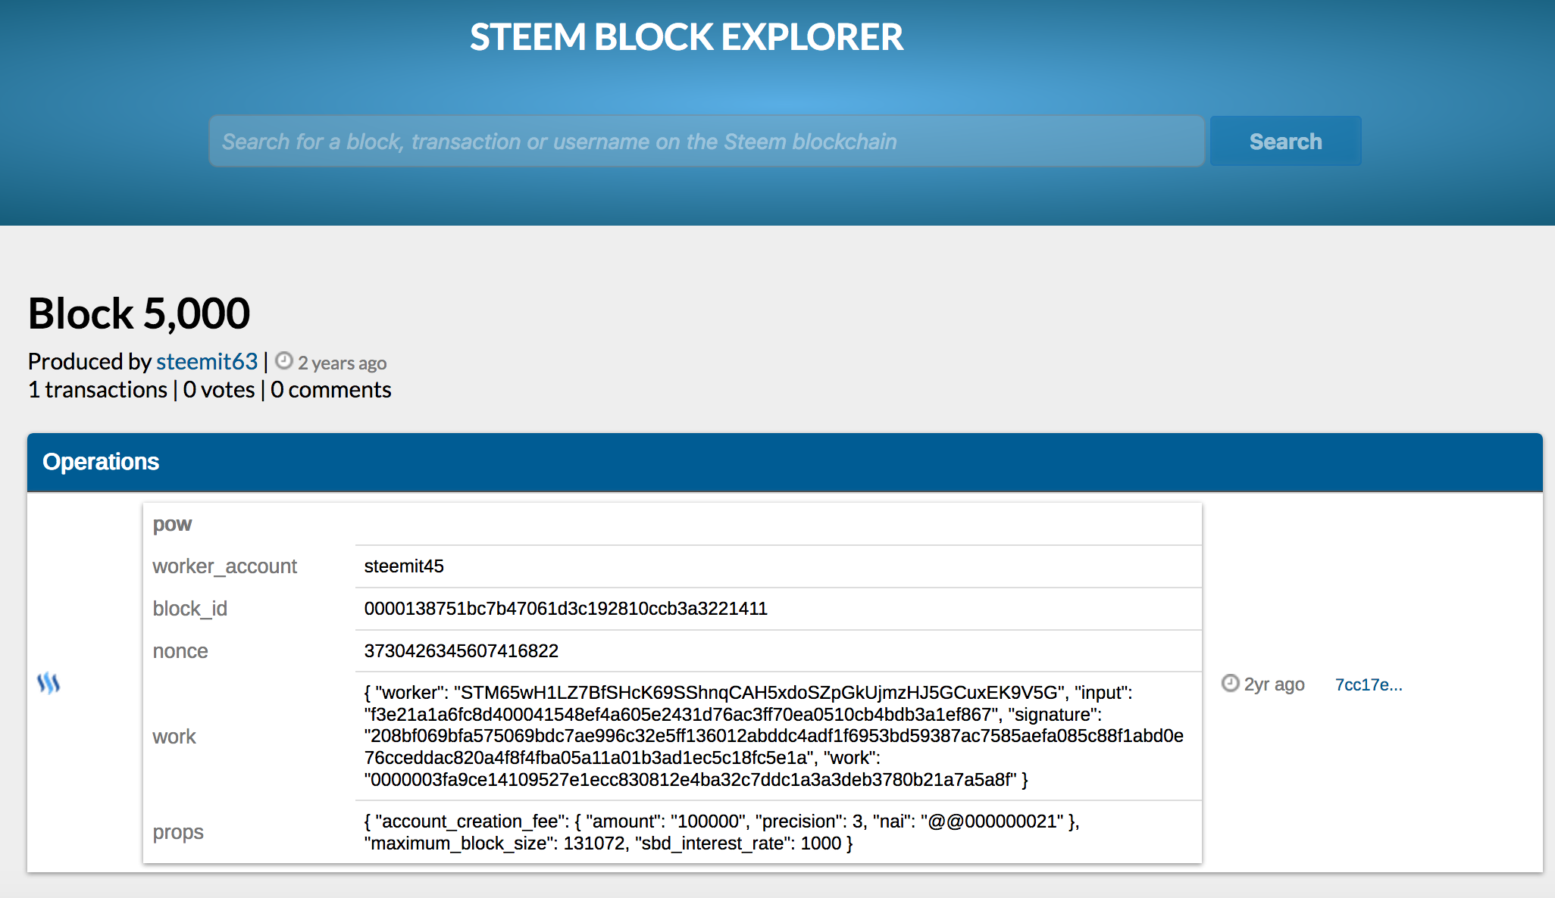This screenshot has width=1555, height=898.
Task: Click the STEEM BLOCK EXPLORER title
Action: (x=686, y=37)
